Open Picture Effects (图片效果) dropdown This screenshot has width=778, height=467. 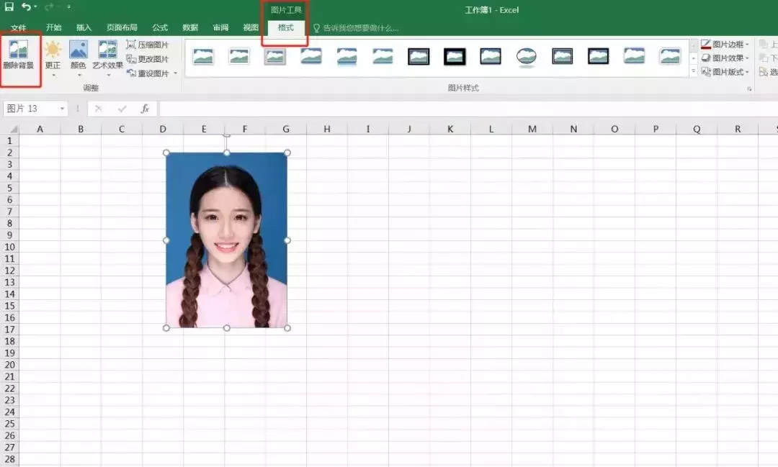[x=725, y=58]
